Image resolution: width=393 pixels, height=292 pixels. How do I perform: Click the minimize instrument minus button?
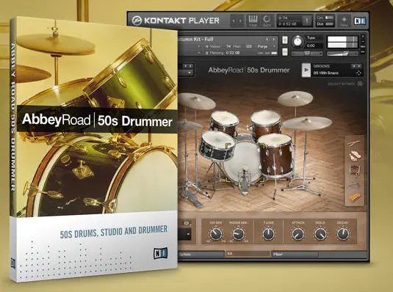[x=363, y=42]
